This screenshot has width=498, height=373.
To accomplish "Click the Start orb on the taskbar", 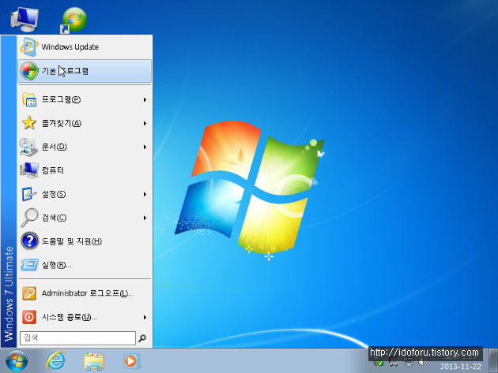I will [x=17, y=361].
